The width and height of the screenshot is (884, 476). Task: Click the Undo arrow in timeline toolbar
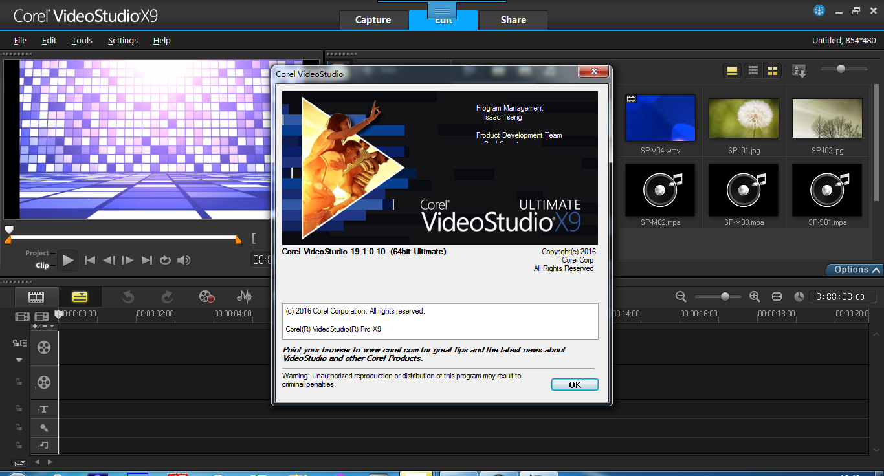[128, 297]
